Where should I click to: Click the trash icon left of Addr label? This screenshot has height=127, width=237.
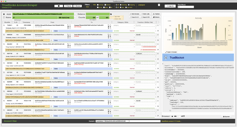(x=4, y=14)
